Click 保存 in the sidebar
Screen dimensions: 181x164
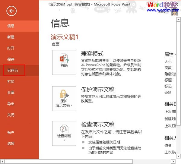coord(19,59)
